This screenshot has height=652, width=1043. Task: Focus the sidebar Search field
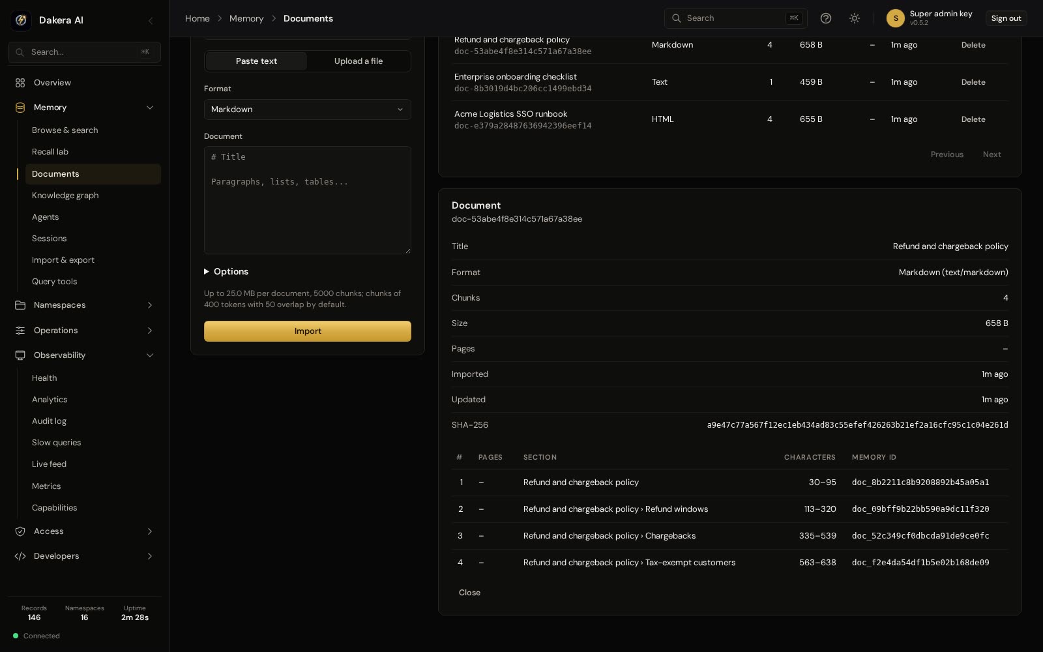pos(84,52)
